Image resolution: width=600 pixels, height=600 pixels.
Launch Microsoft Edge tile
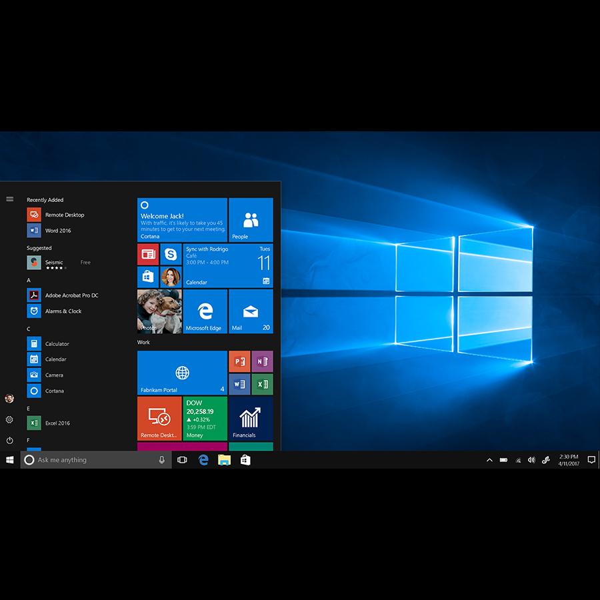point(205,311)
